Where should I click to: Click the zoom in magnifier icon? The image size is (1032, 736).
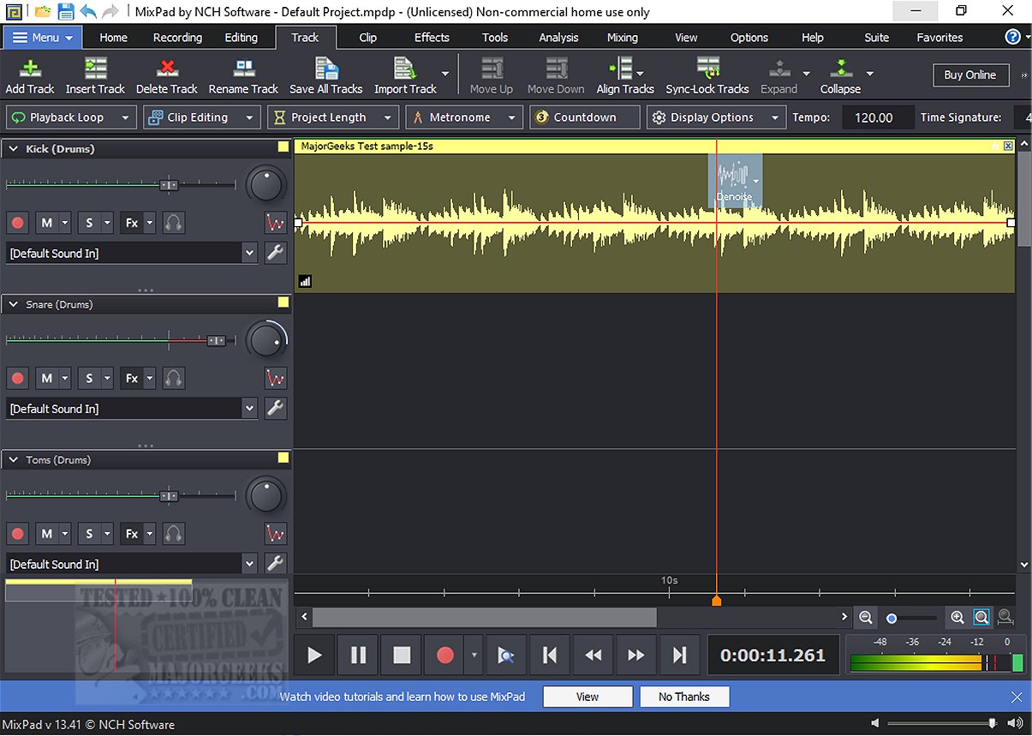click(957, 617)
